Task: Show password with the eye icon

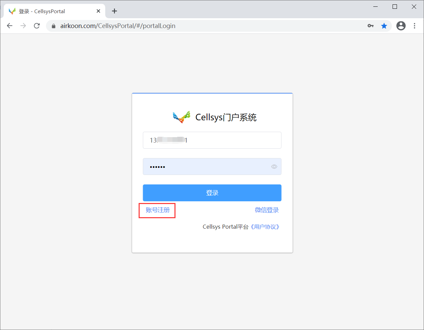Action: click(x=274, y=167)
